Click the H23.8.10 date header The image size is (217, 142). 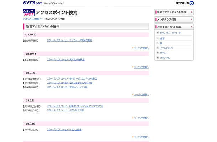click(x=86, y=124)
